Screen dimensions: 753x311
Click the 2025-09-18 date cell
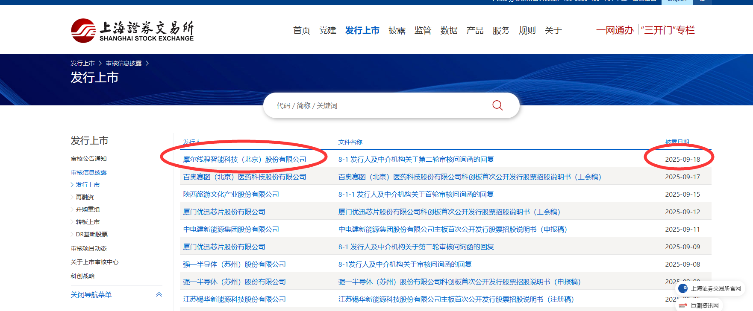point(682,159)
